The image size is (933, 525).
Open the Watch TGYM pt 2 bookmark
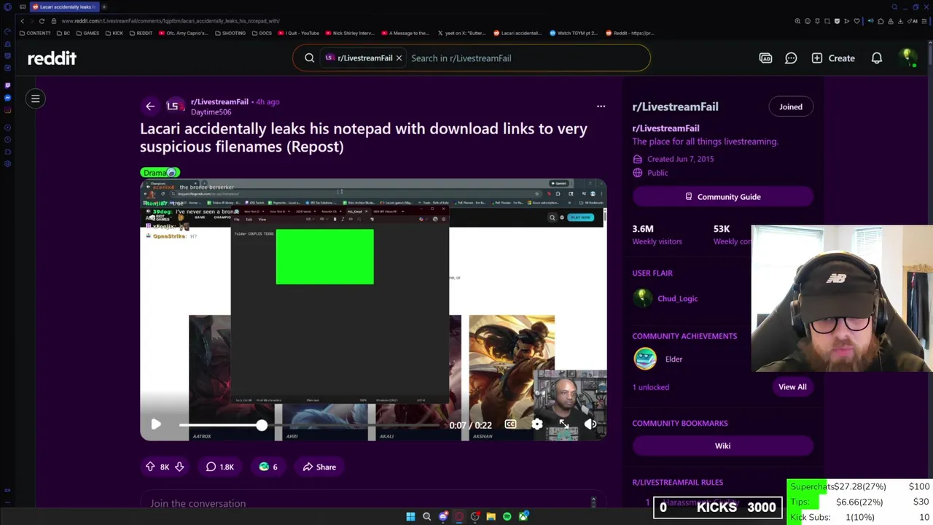(x=574, y=33)
